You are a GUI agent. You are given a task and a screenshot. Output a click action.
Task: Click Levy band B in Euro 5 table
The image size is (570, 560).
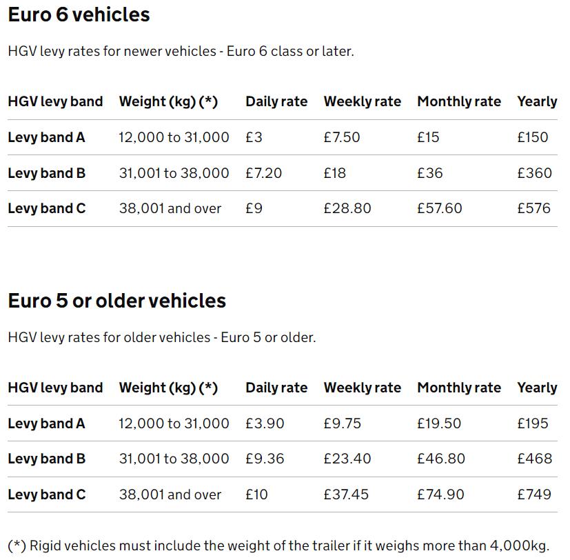(x=47, y=459)
